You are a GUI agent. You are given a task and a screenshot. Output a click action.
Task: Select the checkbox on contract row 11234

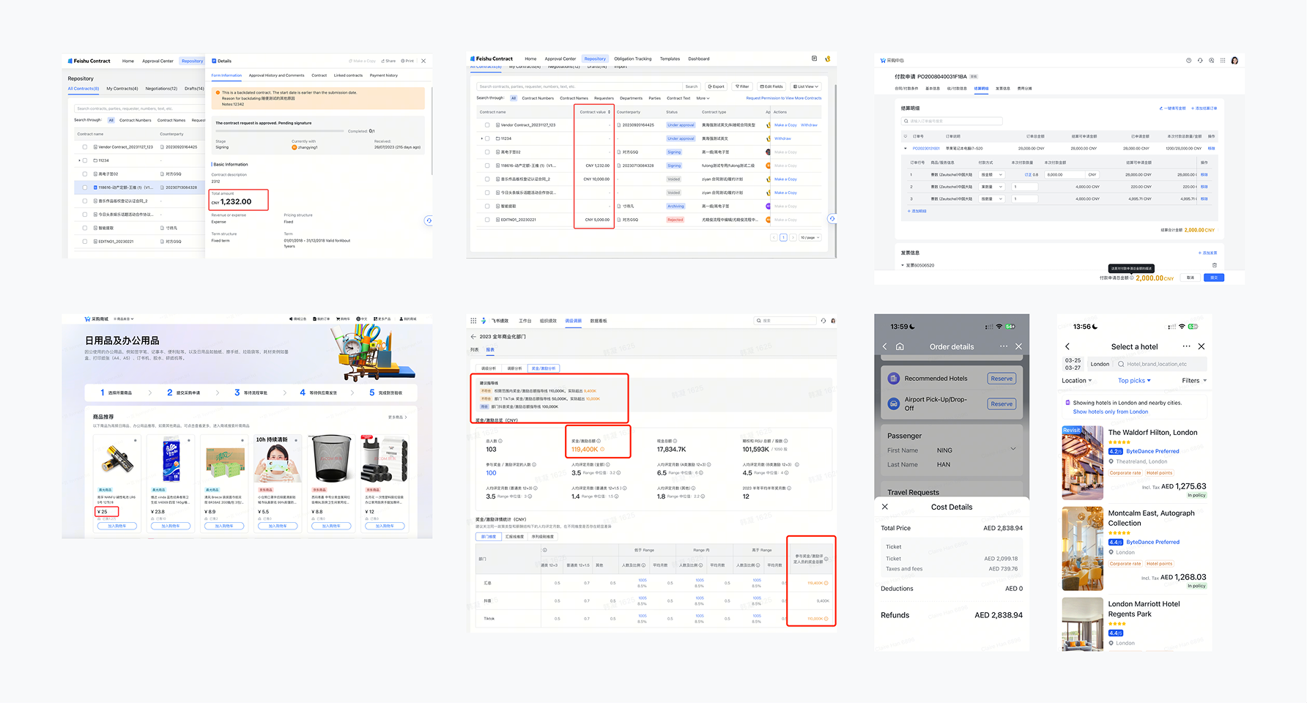coord(486,138)
